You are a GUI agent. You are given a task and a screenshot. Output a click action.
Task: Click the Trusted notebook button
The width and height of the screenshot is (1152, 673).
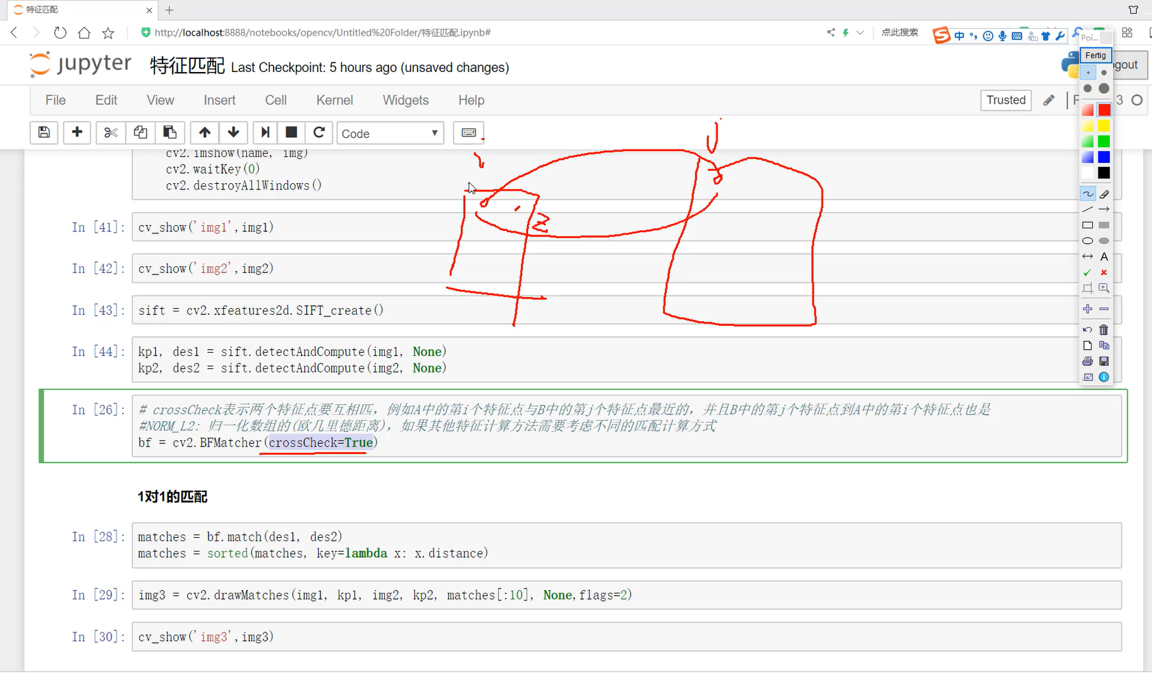point(1006,100)
